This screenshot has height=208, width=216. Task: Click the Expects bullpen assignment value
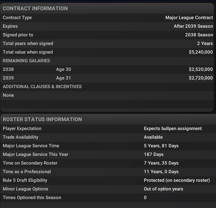tap(173, 128)
